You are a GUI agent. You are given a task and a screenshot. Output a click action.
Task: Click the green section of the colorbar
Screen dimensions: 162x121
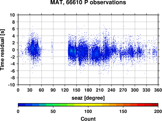click(53, 105)
